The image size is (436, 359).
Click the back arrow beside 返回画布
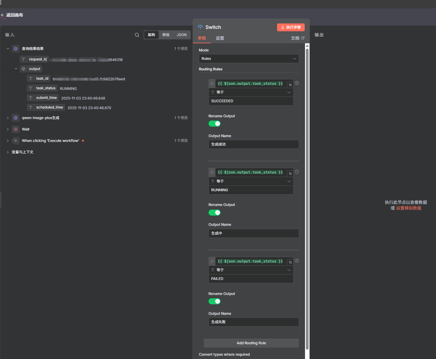[x=2, y=15]
